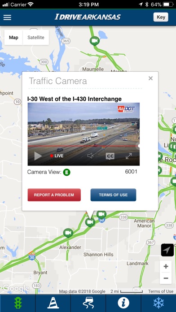176x312 pixels.
Task: Expand video to fullscreen
Action: point(129,156)
